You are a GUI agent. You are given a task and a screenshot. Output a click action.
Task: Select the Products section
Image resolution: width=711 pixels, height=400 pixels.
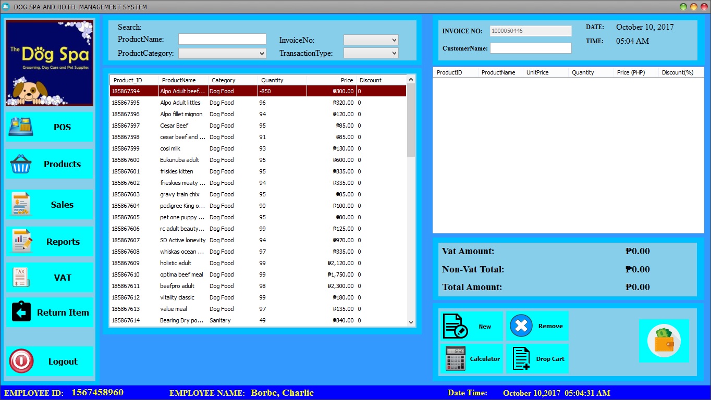[x=49, y=164]
